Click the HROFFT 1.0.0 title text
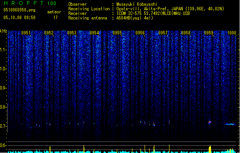The width and height of the screenshot is (240, 153). tap(30, 3)
